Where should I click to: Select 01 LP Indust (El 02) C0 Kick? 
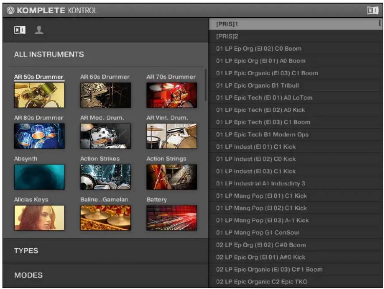point(295,159)
